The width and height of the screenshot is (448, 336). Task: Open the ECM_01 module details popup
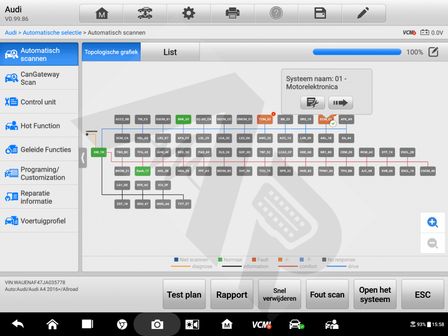point(326,119)
